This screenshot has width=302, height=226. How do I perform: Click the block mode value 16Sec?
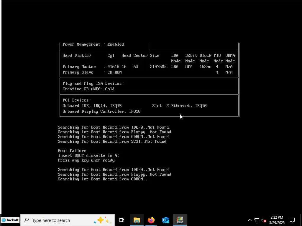tap(205, 67)
